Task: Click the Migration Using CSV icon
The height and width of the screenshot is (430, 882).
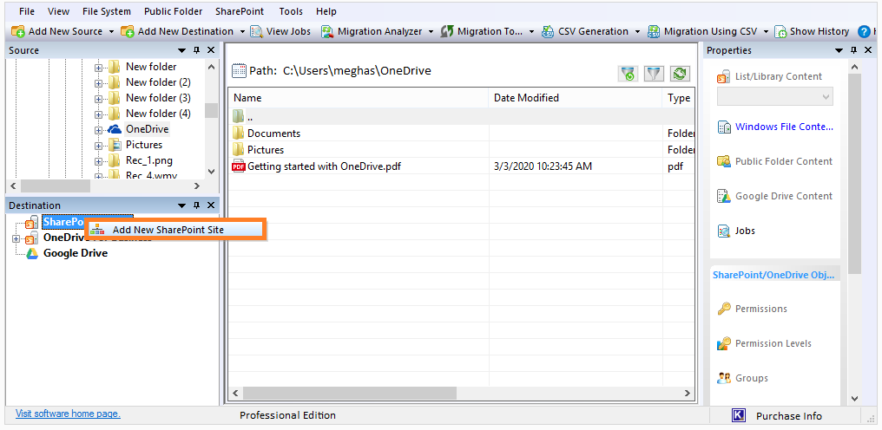Action: coord(654,31)
